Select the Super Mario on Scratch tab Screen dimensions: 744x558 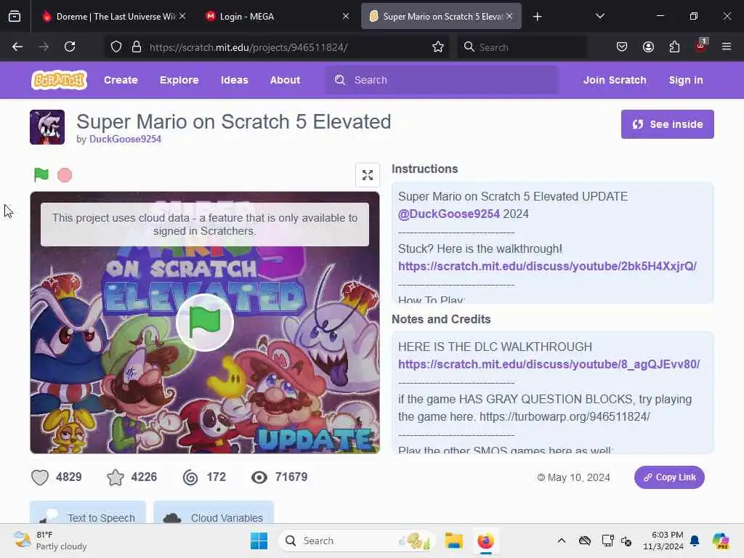[441, 17]
